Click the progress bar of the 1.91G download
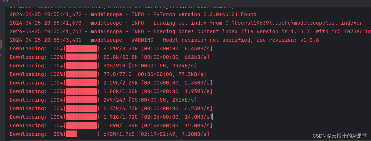The image size is (371, 141). (x=81, y=117)
